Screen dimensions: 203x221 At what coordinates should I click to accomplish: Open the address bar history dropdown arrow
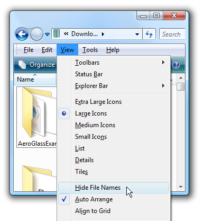point(137,34)
